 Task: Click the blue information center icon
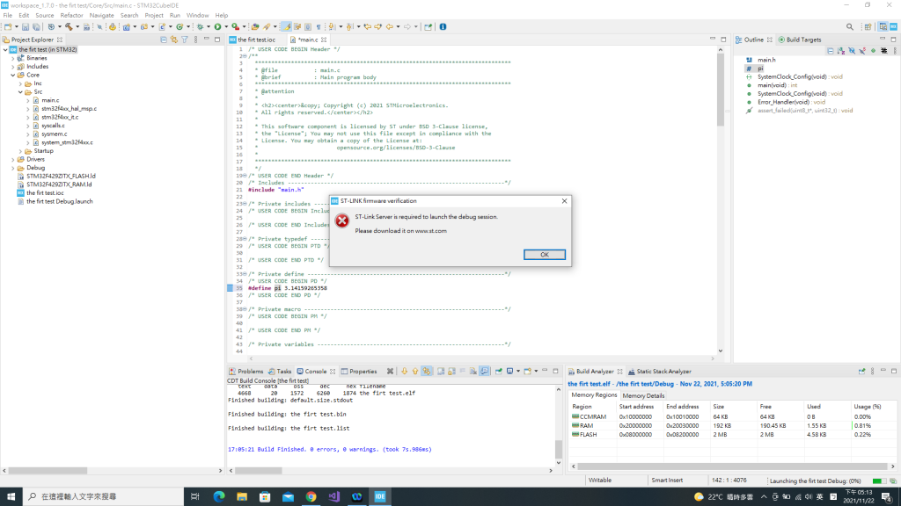point(443,27)
